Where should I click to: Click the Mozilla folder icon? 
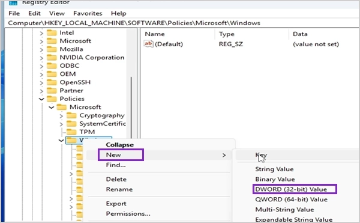pyautogui.click(x=52, y=49)
